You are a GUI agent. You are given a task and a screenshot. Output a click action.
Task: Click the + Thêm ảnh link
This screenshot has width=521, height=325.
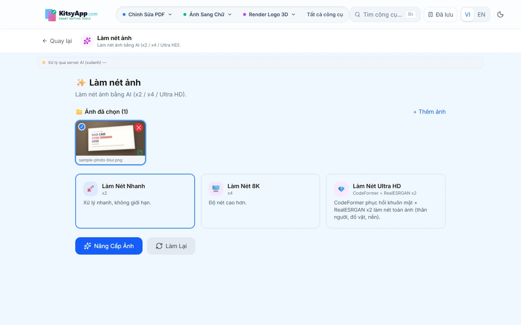click(x=429, y=112)
